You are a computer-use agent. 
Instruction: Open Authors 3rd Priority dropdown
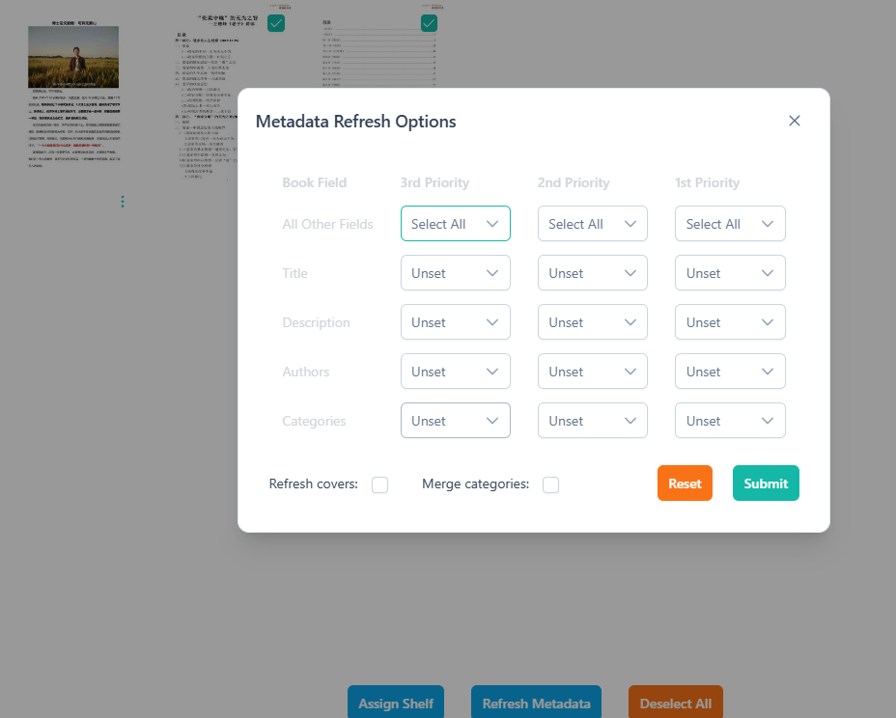pyautogui.click(x=456, y=372)
